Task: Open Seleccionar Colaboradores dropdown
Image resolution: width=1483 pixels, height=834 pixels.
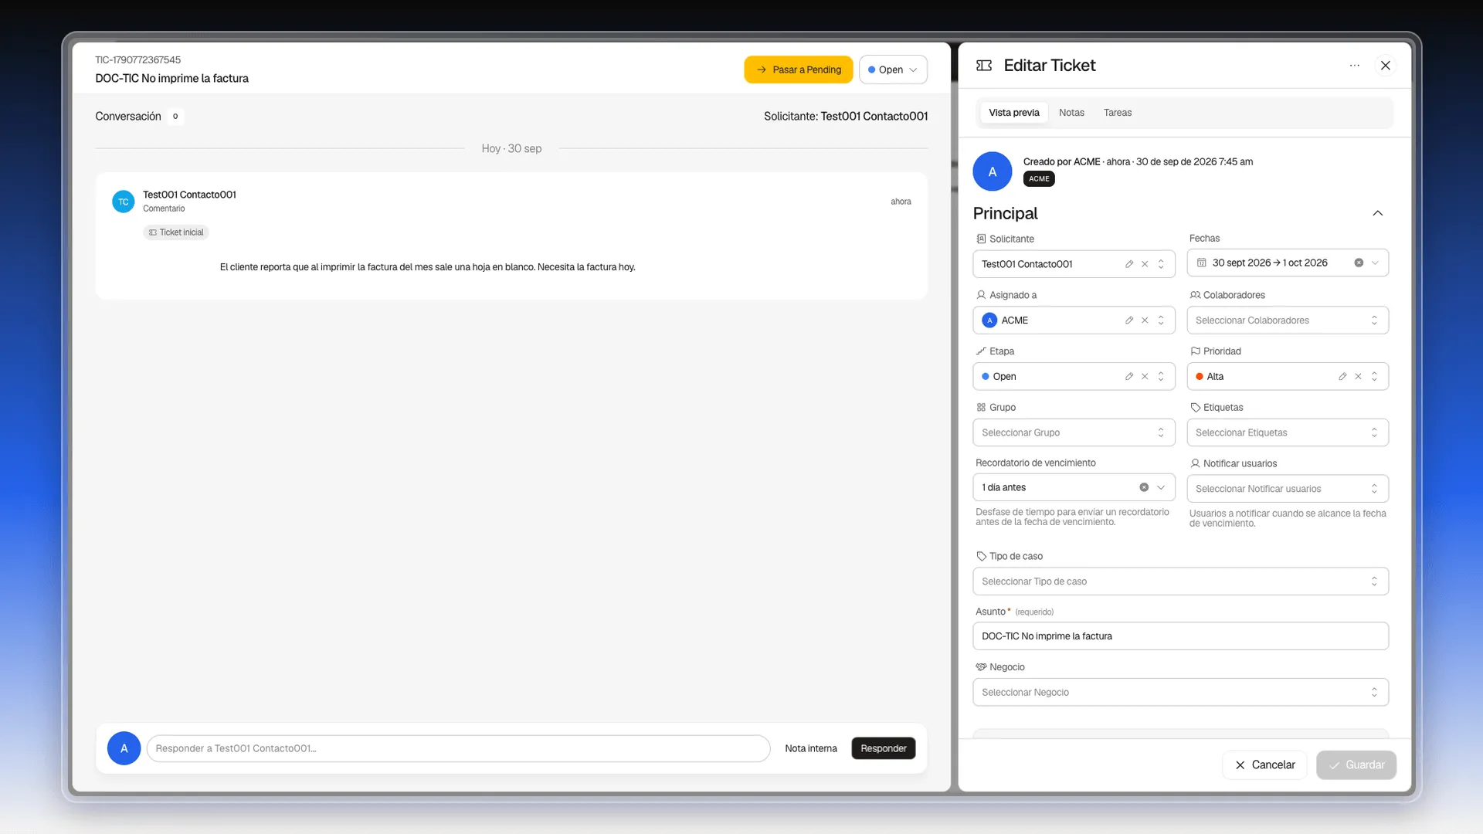Action: [x=1288, y=320]
